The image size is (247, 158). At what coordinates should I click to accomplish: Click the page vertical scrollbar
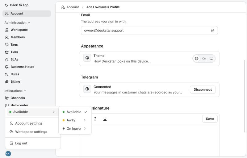click(245, 96)
